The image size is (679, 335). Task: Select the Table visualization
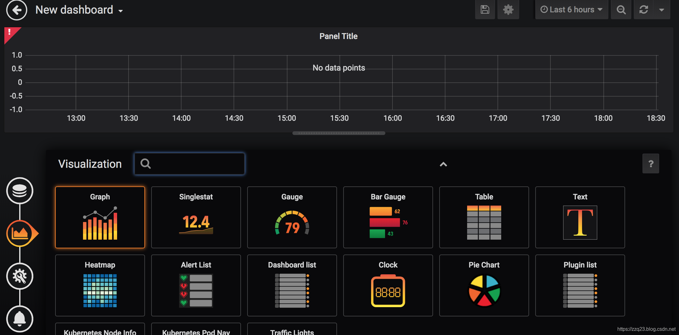click(484, 217)
